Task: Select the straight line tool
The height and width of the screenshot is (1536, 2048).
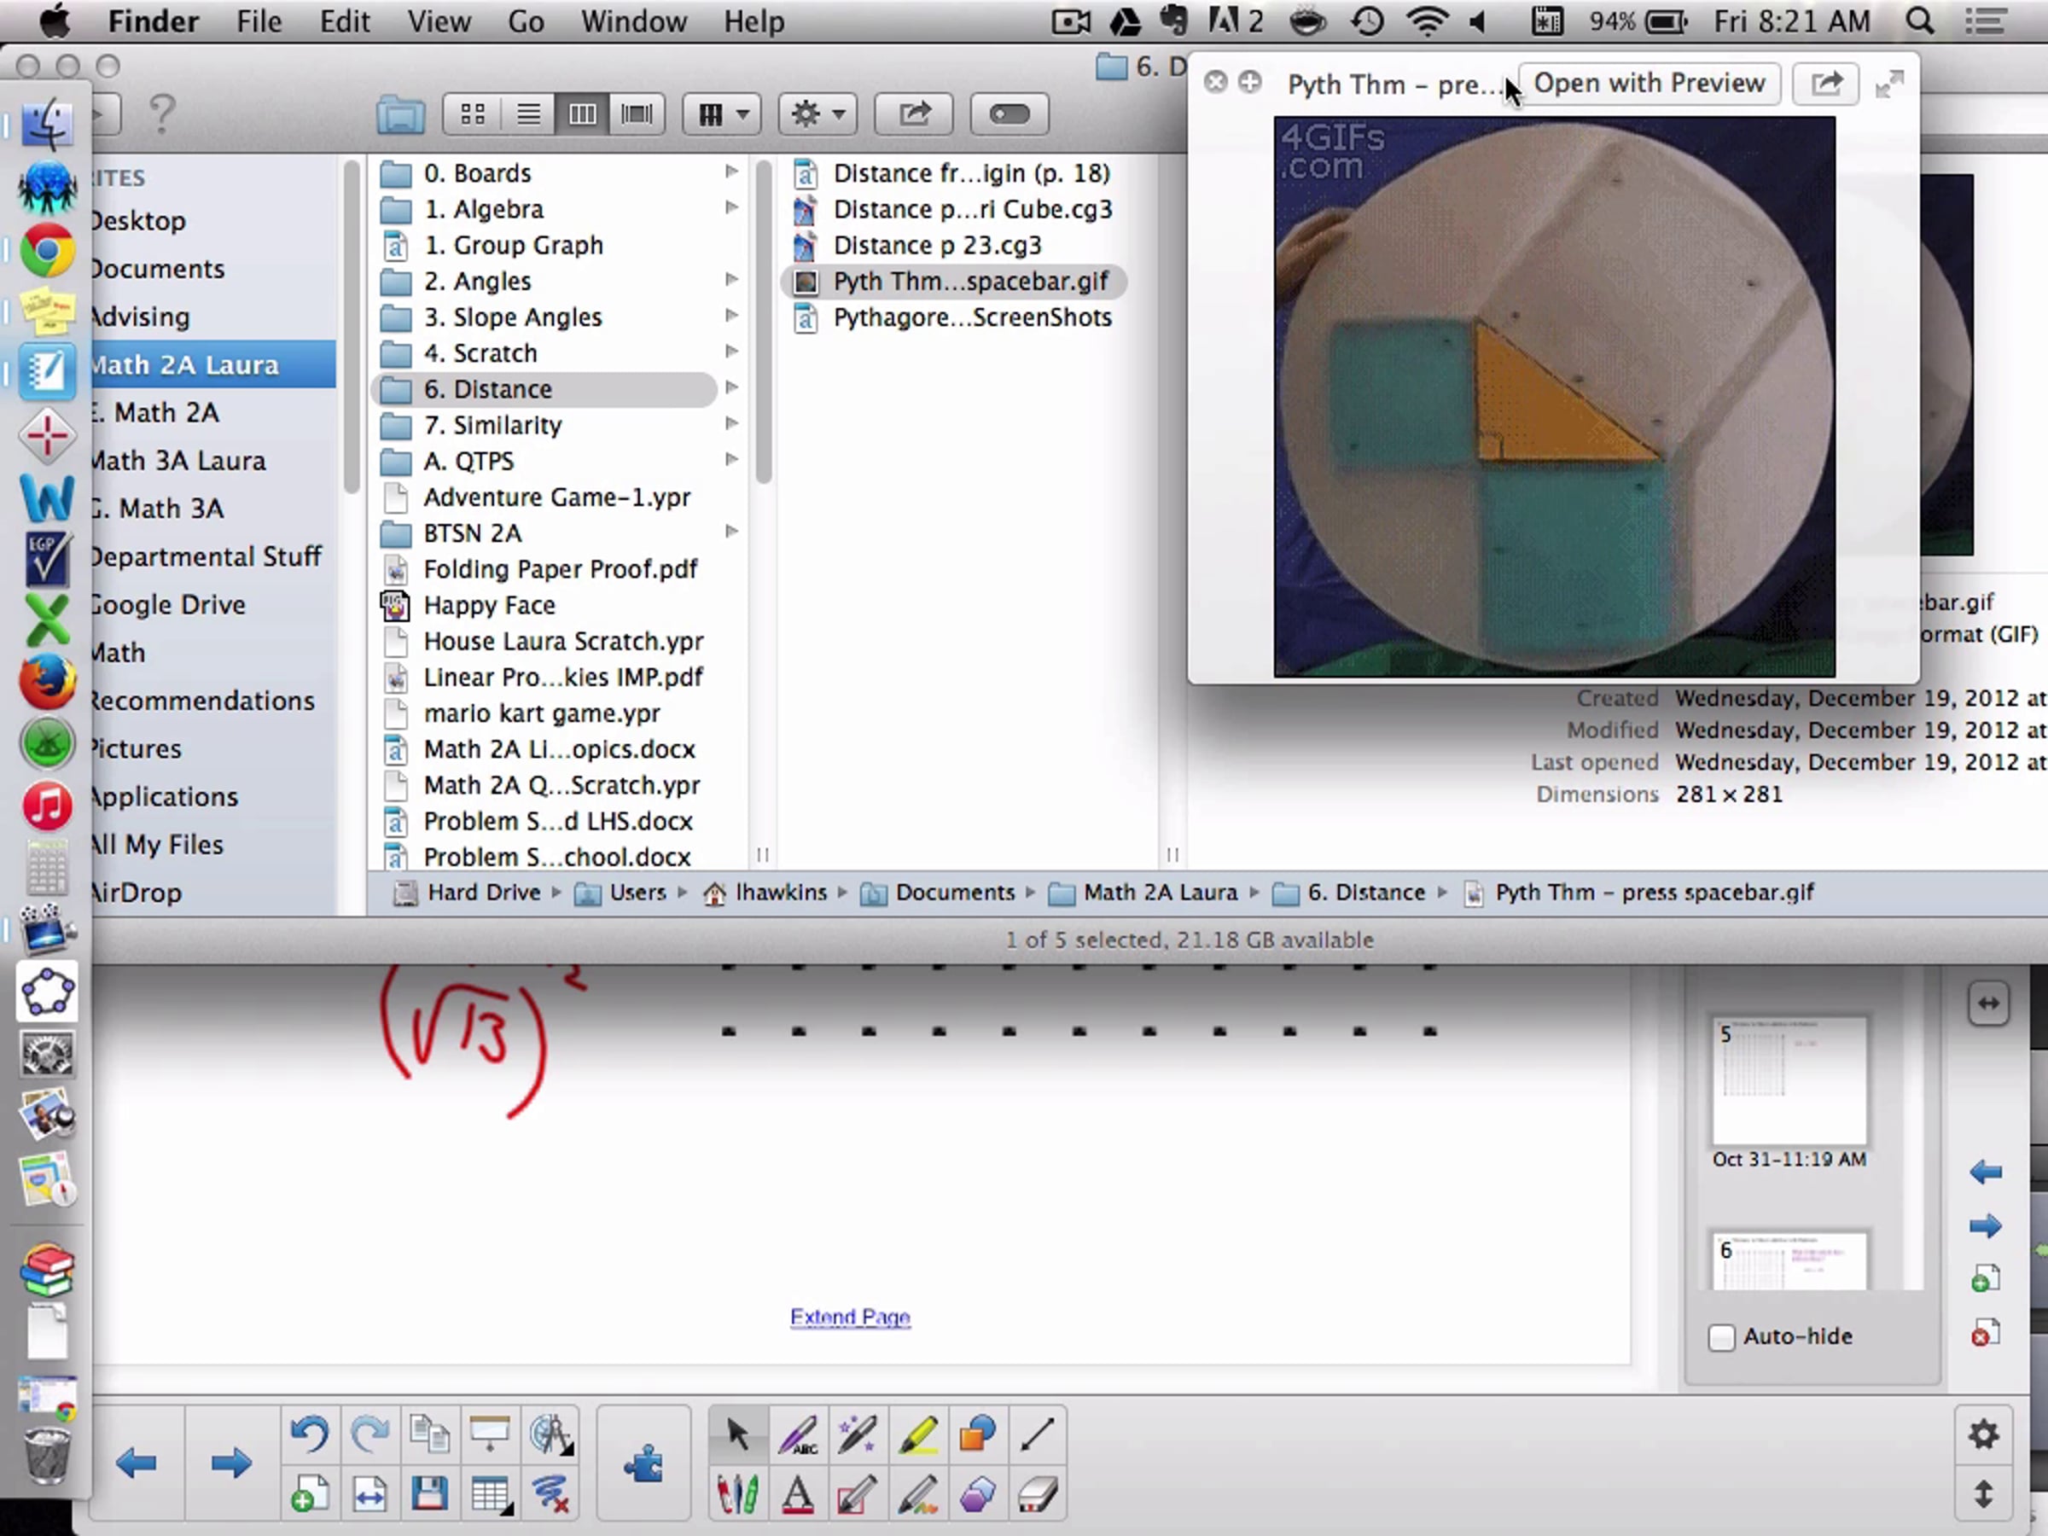Action: 1037,1434
